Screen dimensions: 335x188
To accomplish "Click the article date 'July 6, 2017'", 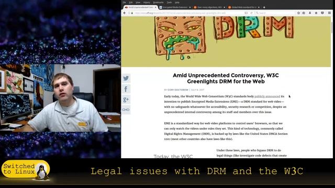I will coord(197,90).
